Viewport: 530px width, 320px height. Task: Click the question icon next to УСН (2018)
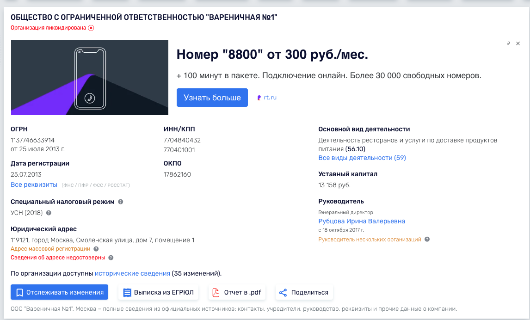[x=49, y=213]
